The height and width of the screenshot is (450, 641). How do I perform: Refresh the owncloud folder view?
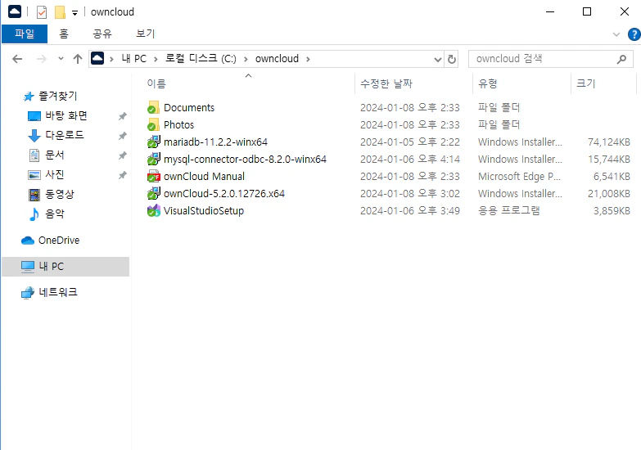coord(452,59)
